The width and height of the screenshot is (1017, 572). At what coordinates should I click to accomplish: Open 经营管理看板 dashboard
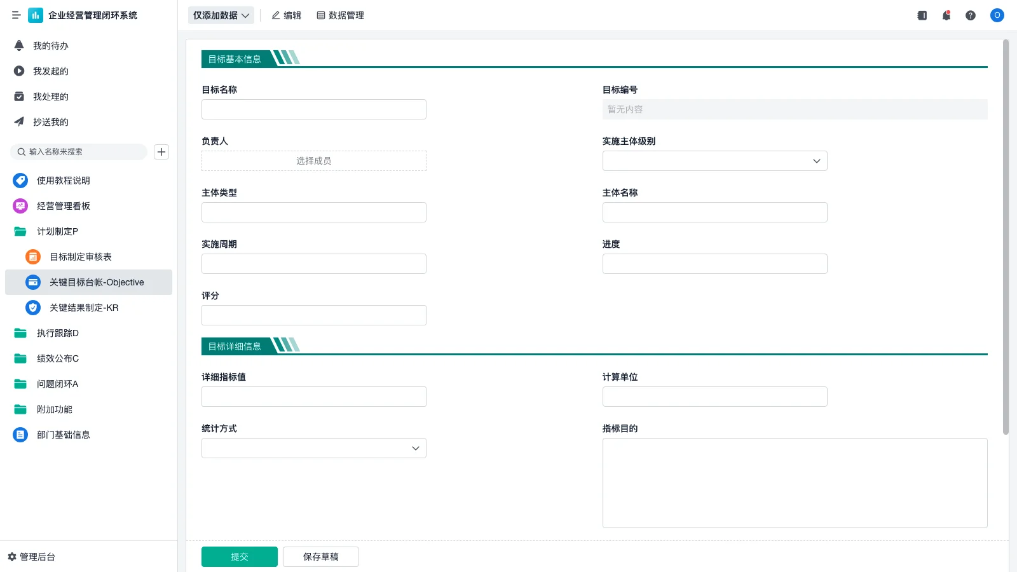[x=64, y=206]
